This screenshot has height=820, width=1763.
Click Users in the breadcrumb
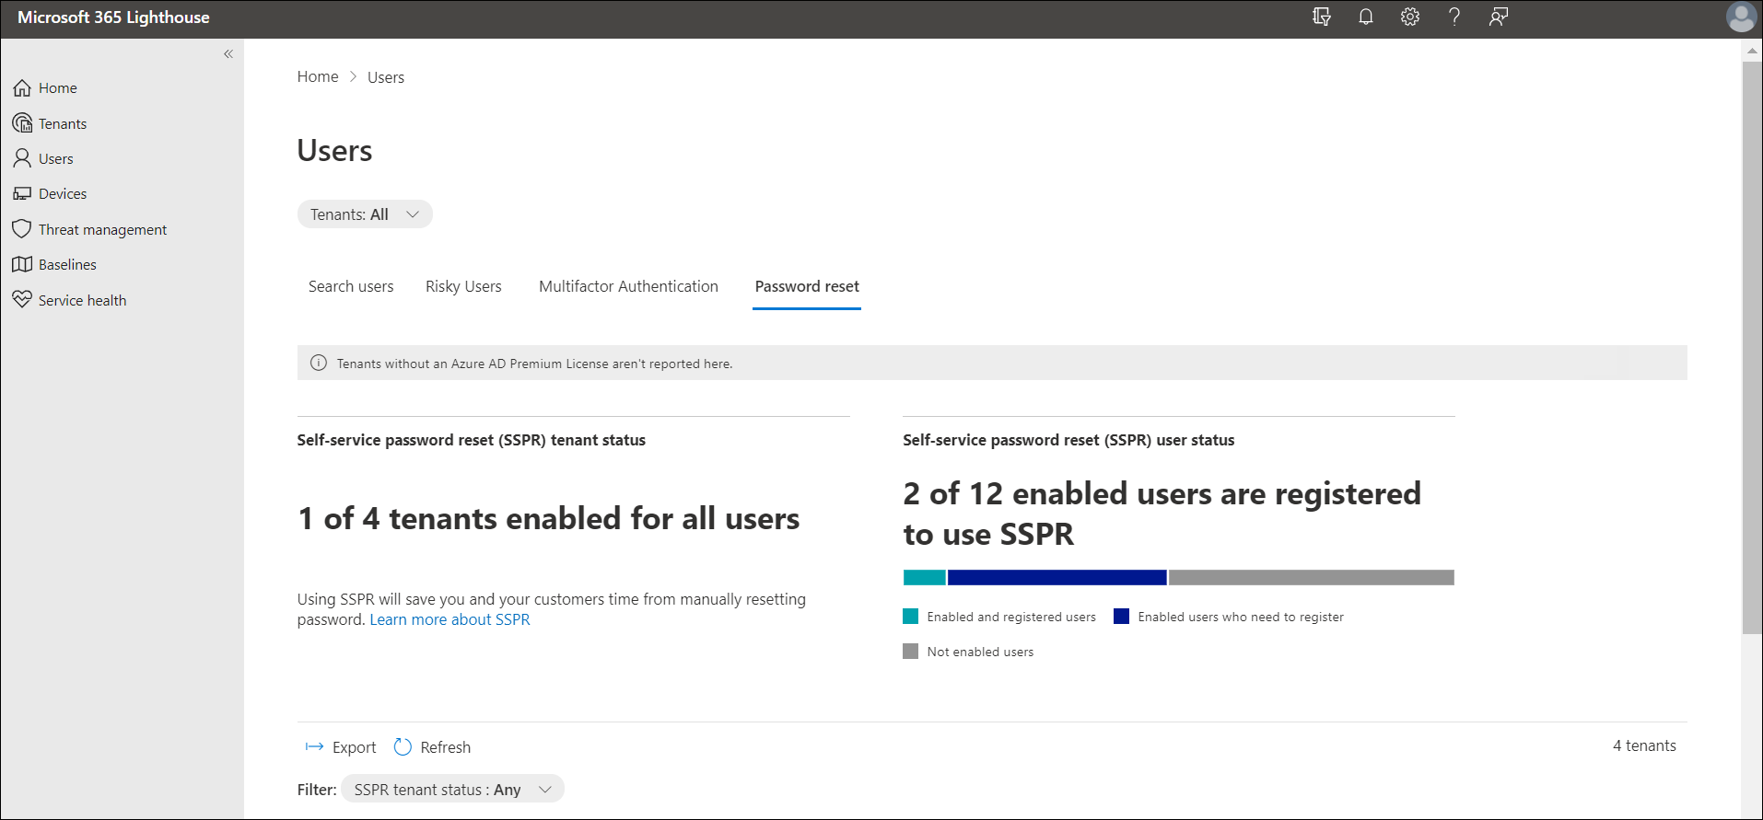click(x=386, y=77)
